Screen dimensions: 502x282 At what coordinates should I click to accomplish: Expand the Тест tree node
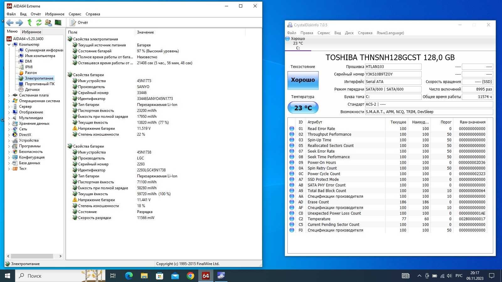pos(9,169)
